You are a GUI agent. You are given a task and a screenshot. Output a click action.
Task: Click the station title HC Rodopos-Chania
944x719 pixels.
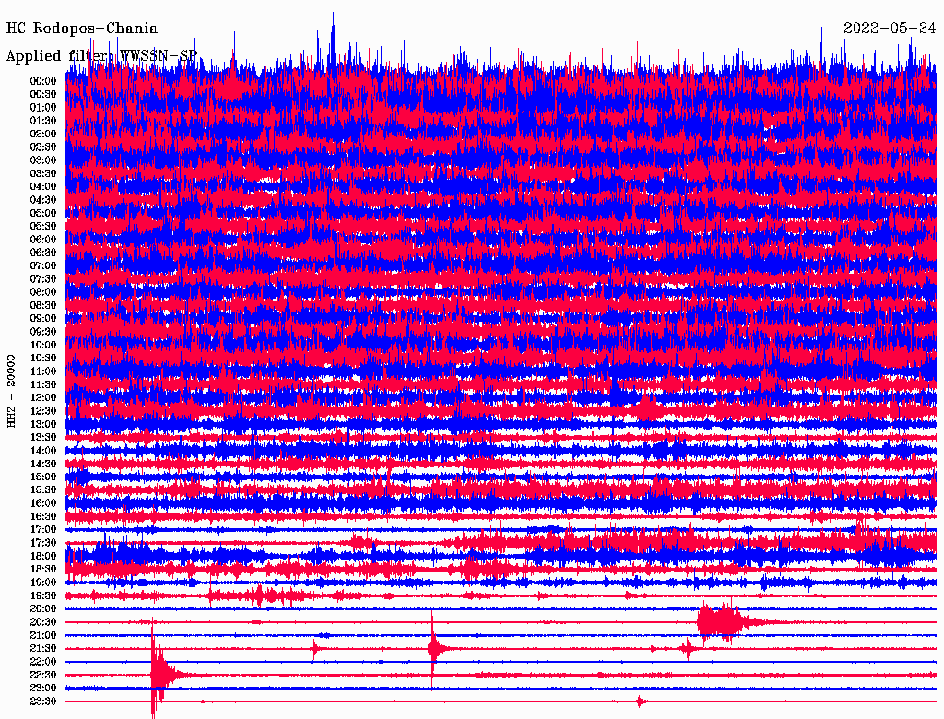tap(82, 29)
